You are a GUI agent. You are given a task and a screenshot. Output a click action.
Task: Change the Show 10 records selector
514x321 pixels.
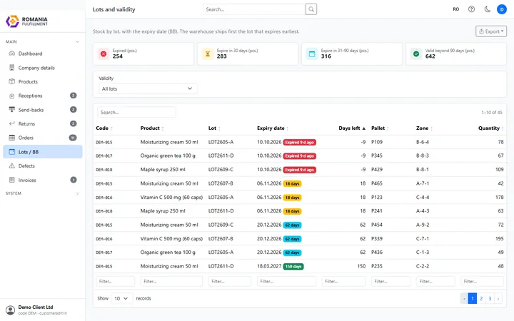(121, 298)
